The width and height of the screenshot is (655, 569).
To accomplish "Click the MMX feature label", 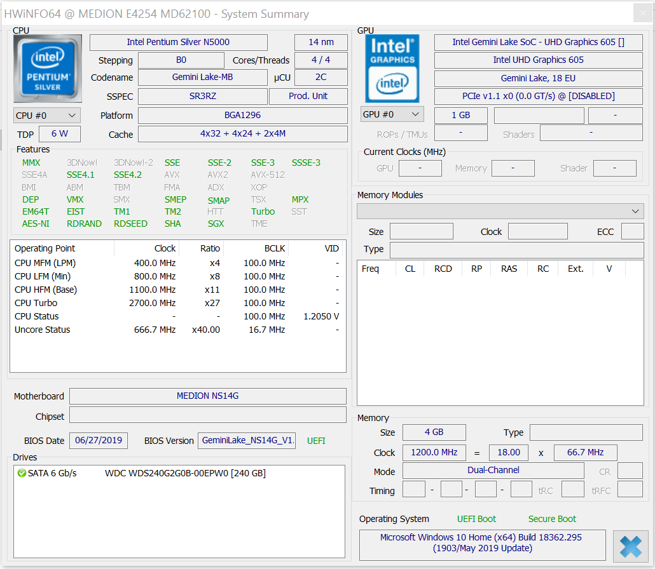I will (x=31, y=163).
